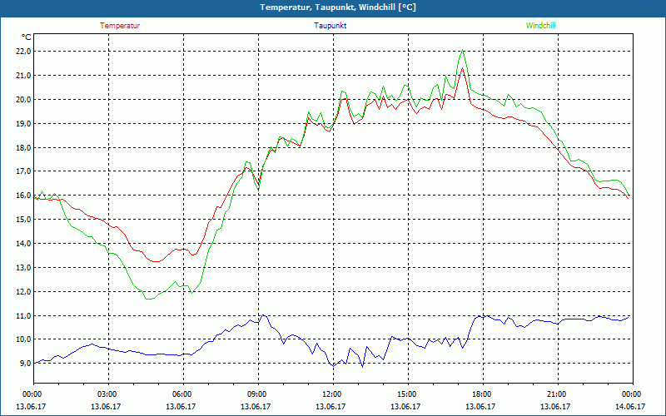
Task: Select the 9,0 y-axis value
Action: click(25, 364)
